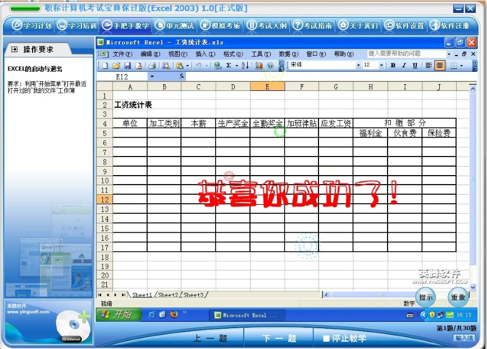487x349 pixels.
Task: Click the Sort Ascending A-Z icon
Action: pos(245,66)
